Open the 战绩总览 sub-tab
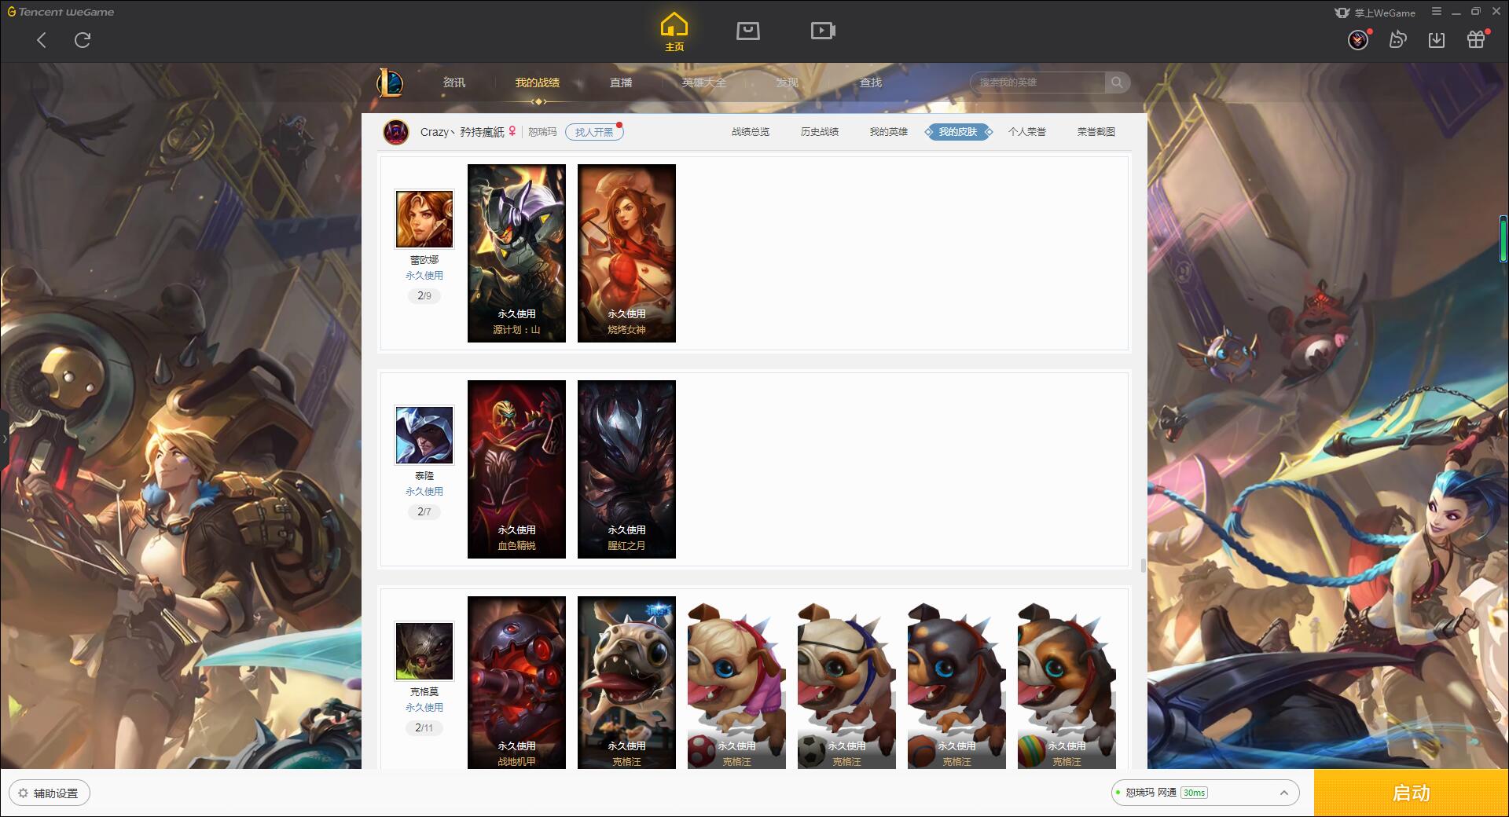This screenshot has width=1509, height=817. tap(751, 132)
